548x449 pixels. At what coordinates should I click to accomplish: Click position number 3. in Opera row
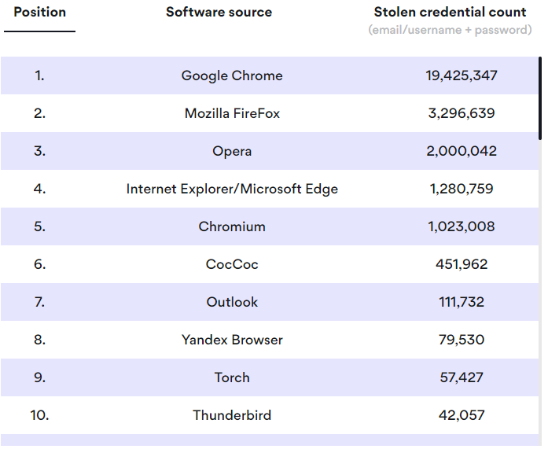[39, 151]
